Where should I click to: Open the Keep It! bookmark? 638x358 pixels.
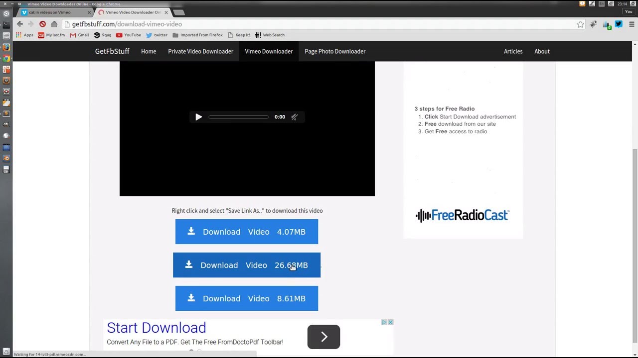click(239, 35)
